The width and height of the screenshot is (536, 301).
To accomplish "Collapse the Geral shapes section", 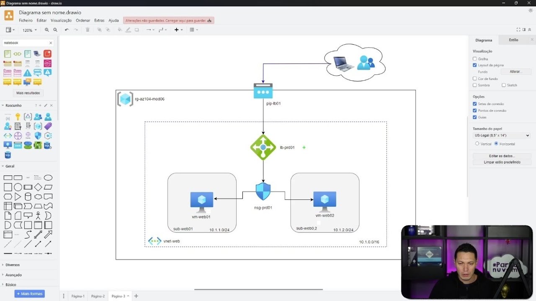I will point(10,166).
